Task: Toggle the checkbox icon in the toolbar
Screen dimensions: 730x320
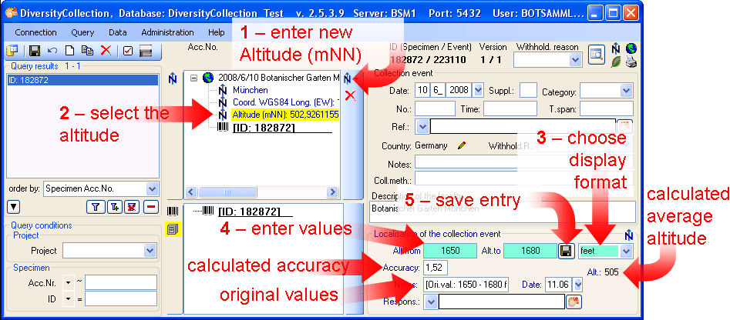Action: [127, 51]
